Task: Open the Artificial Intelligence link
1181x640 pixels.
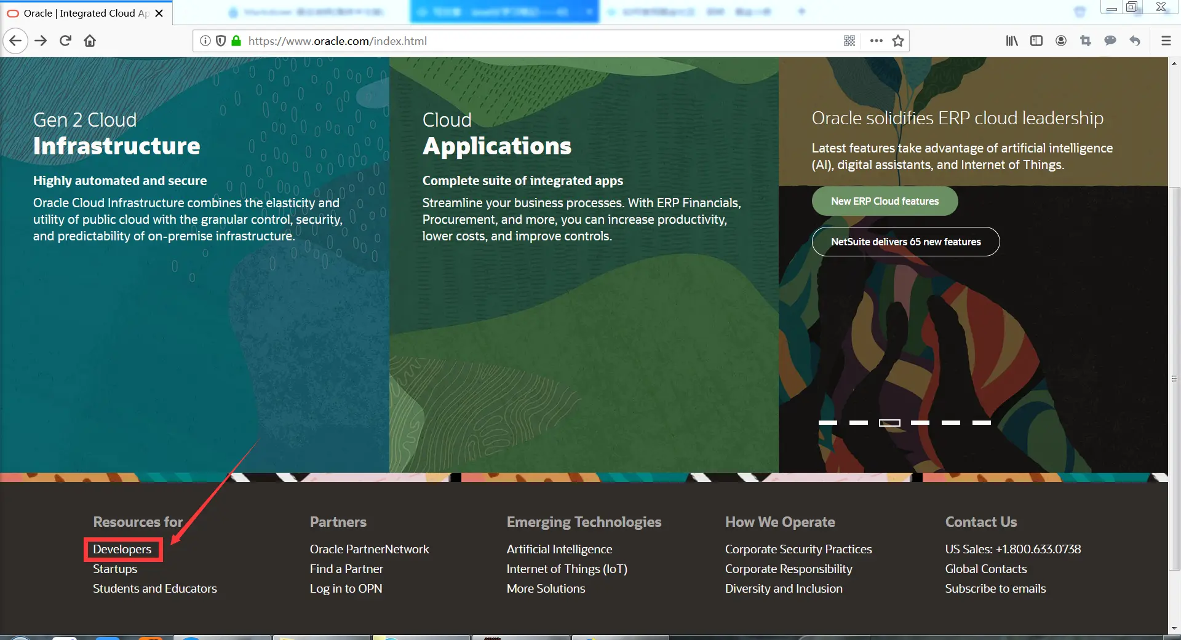Action: click(x=560, y=549)
